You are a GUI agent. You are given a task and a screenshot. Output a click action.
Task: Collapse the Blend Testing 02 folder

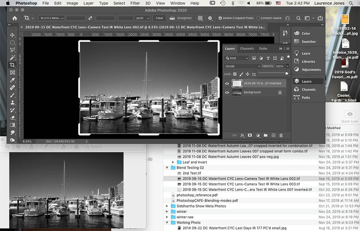167,168
